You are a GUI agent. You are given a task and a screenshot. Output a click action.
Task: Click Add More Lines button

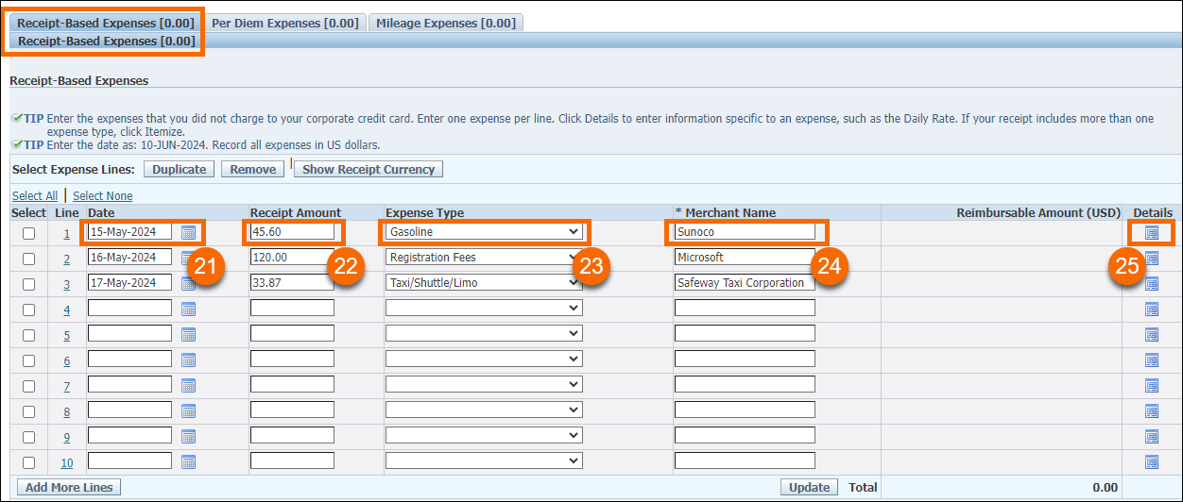tap(69, 487)
